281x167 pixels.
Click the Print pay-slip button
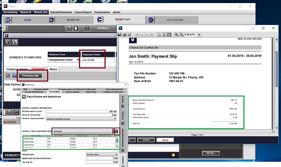point(30,76)
